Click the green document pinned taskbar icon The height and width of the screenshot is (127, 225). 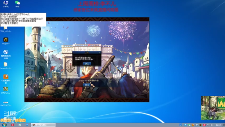[20, 125]
